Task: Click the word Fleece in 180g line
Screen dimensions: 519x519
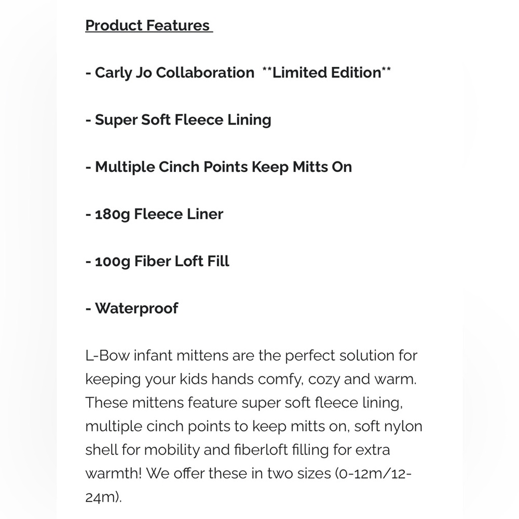Action: coord(158,214)
